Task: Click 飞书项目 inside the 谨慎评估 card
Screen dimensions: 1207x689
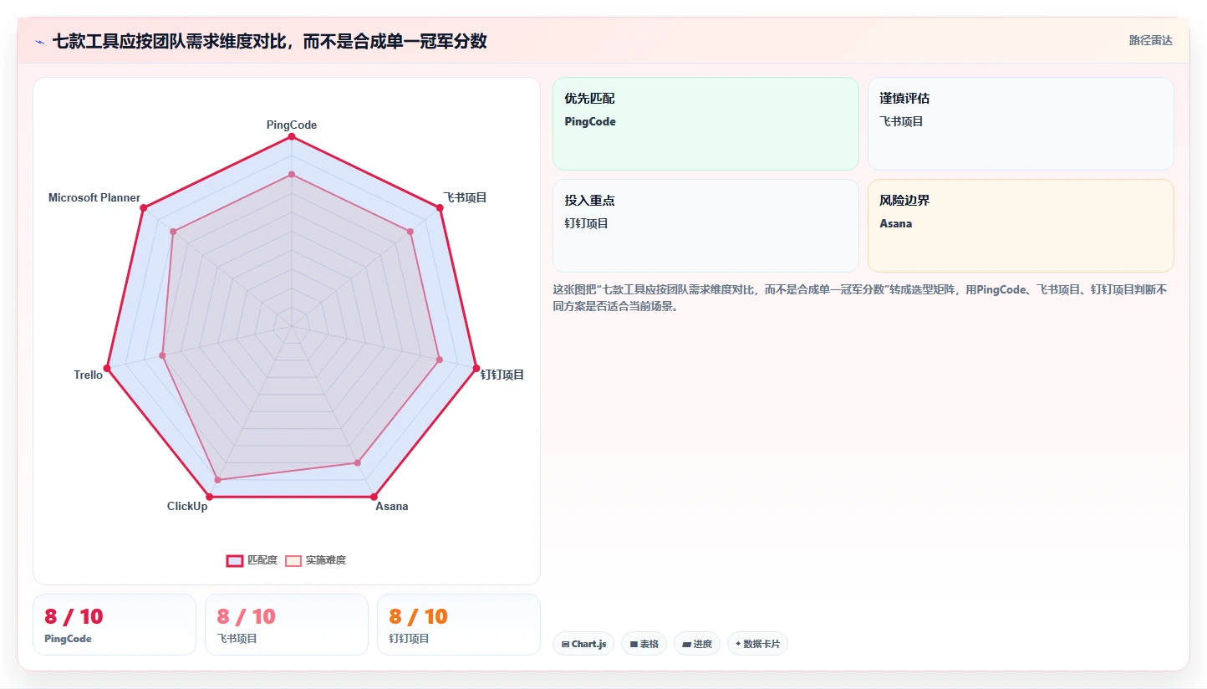Action: (x=901, y=121)
